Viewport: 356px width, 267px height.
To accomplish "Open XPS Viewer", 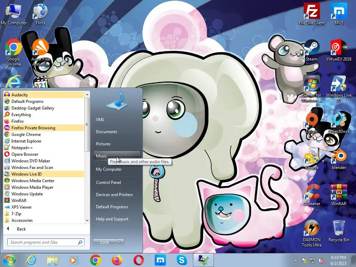I will coord(44,207).
